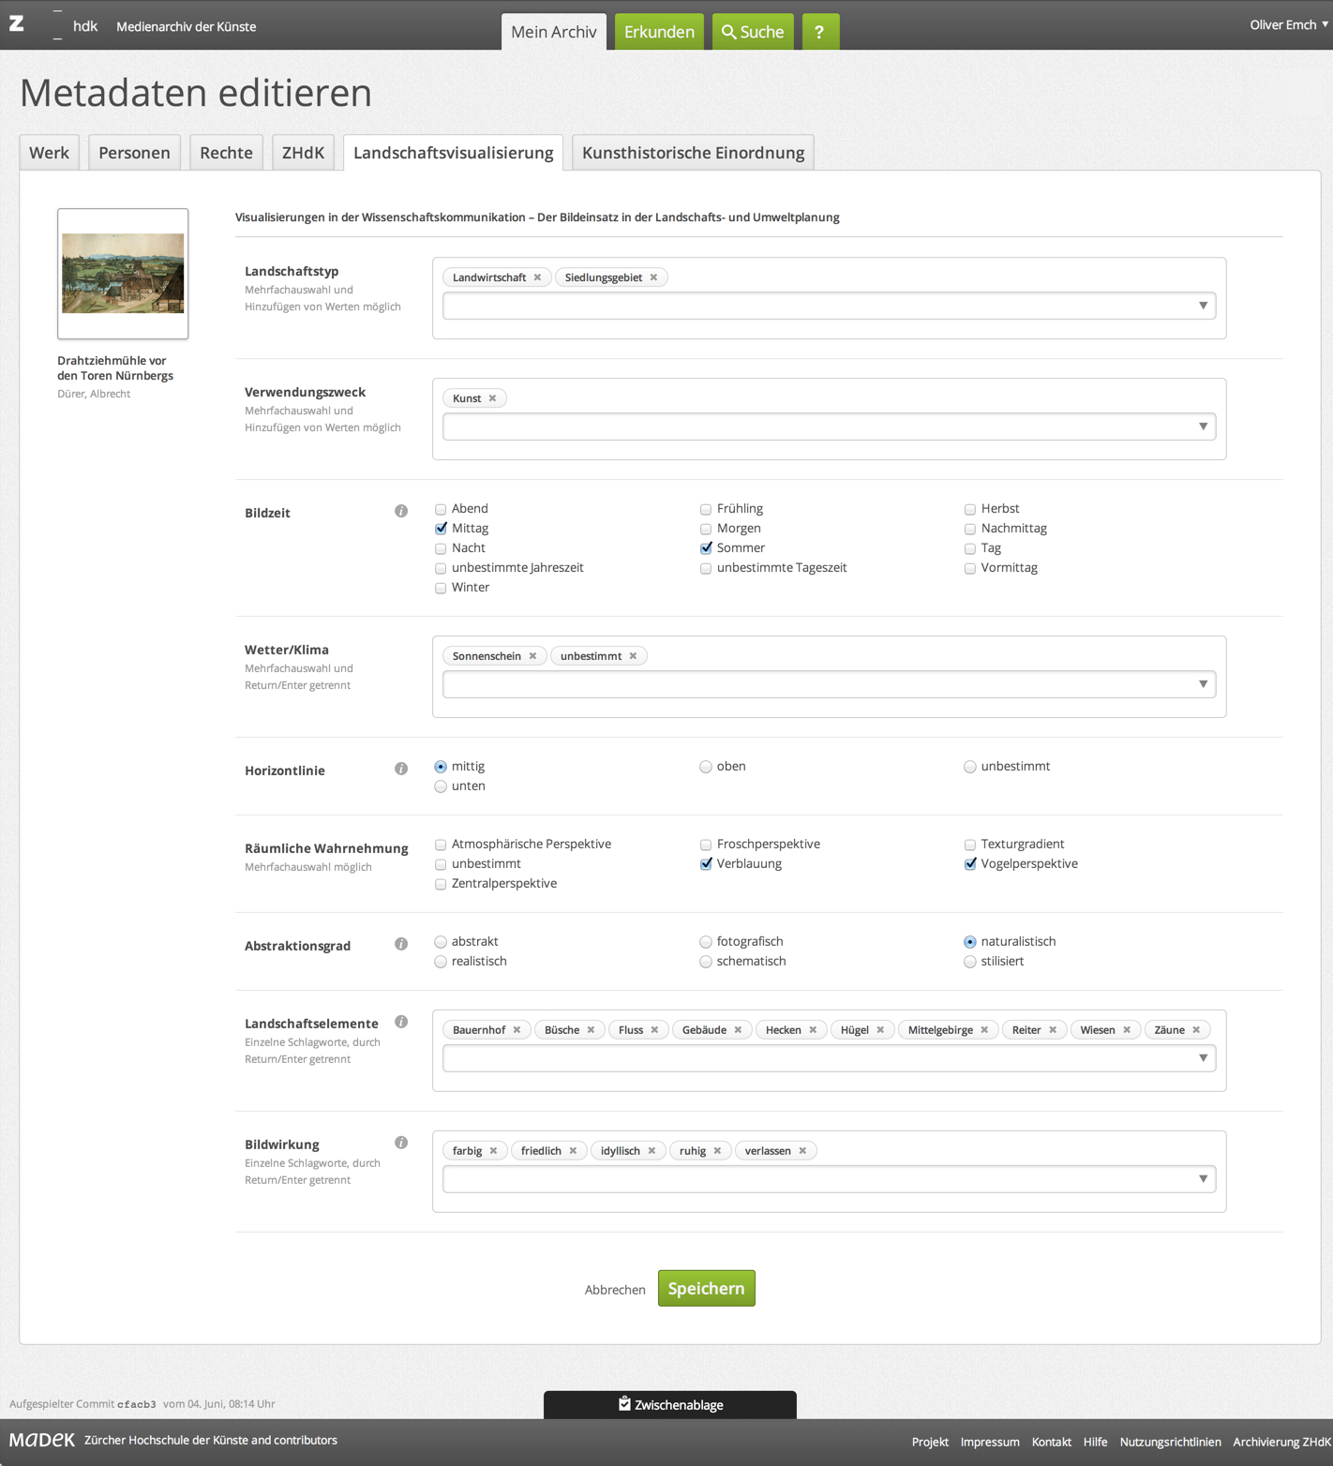Uncheck the Sommer checkbox

[706, 548]
